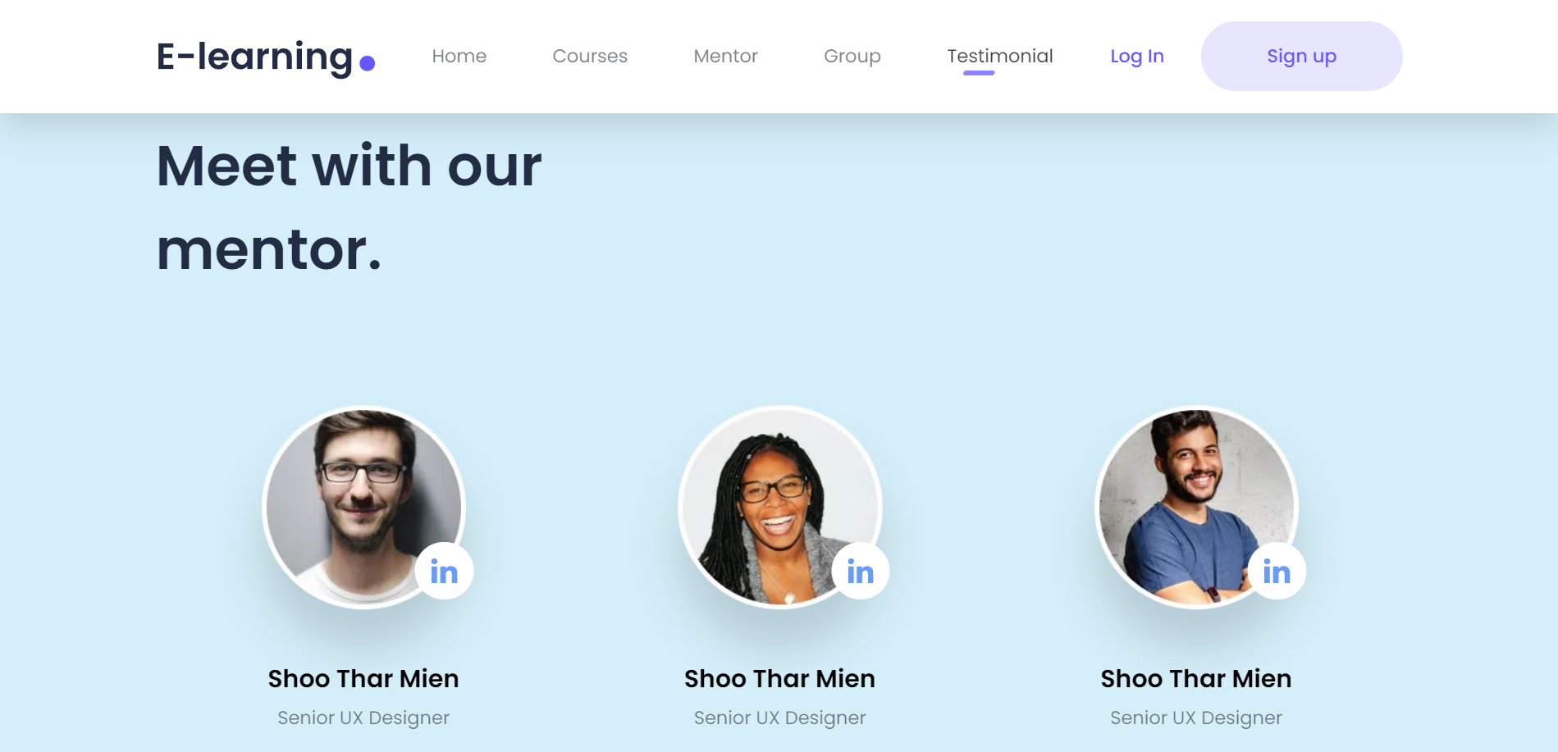The height and width of the screenshot is (752, 1558).
Task: Select the Testimonial nav item
Action: point(1000,56)
